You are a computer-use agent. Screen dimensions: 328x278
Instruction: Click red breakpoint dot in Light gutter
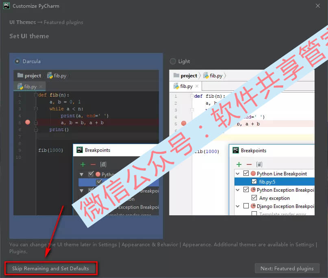(183, 123)
